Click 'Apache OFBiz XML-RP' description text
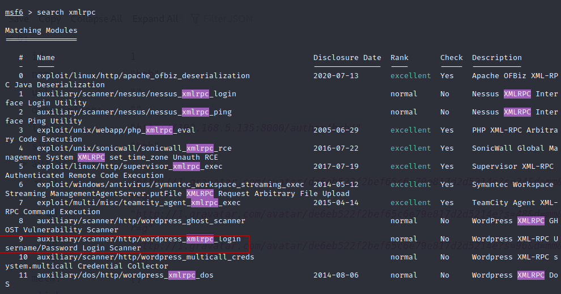This screenshot has width=561, height=294. [515, 76]
